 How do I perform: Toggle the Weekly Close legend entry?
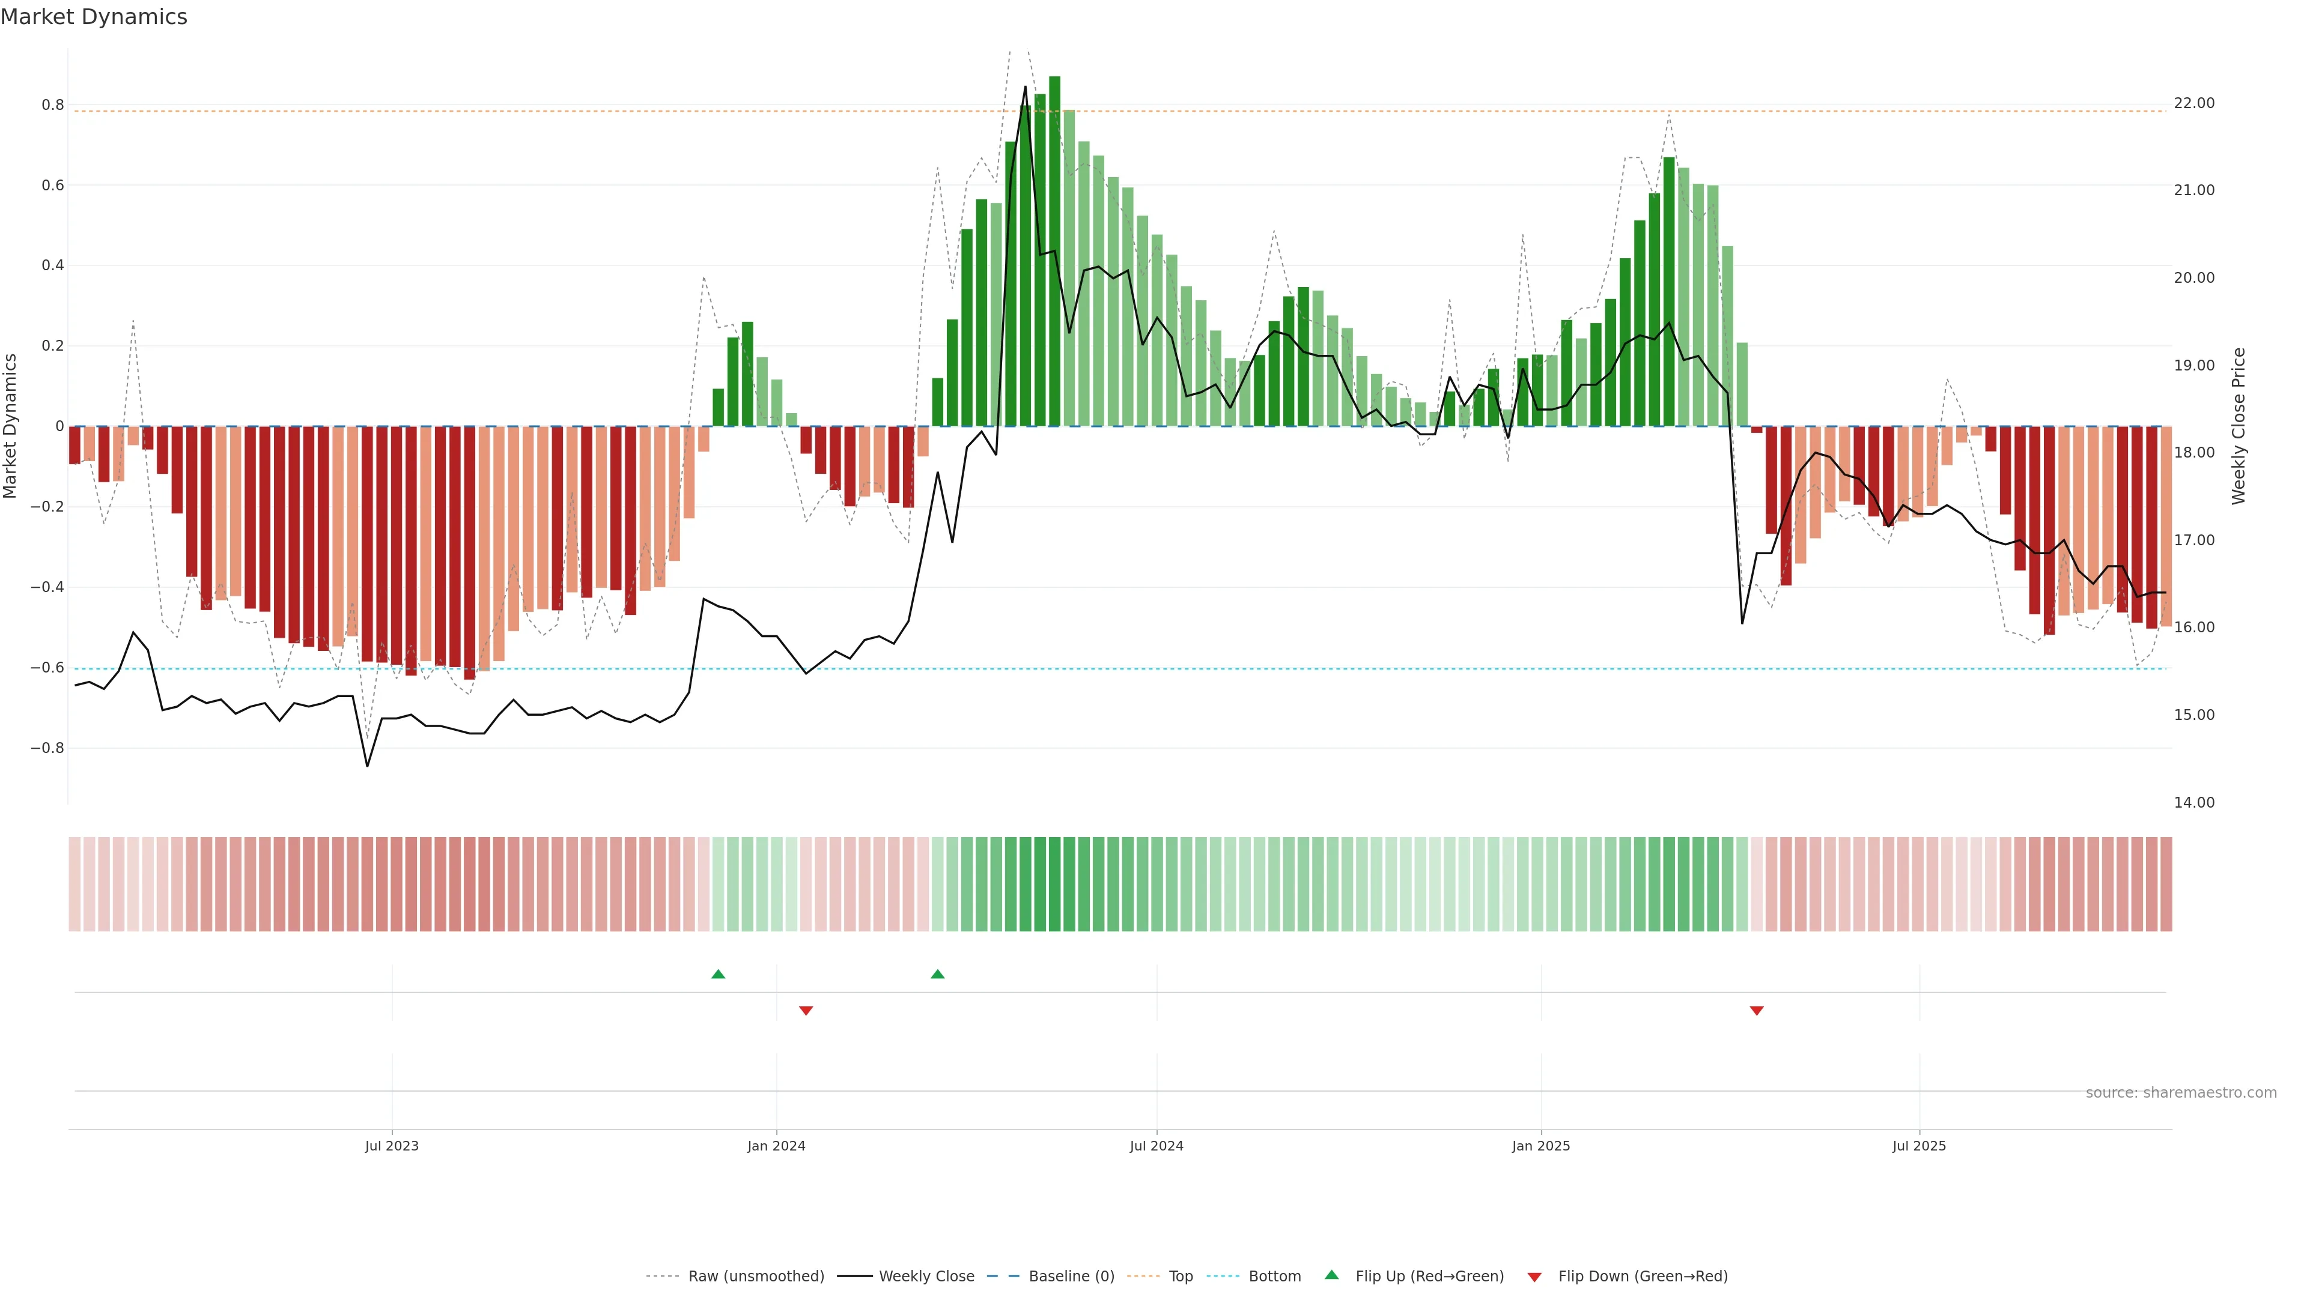(x=926, y=1277)
